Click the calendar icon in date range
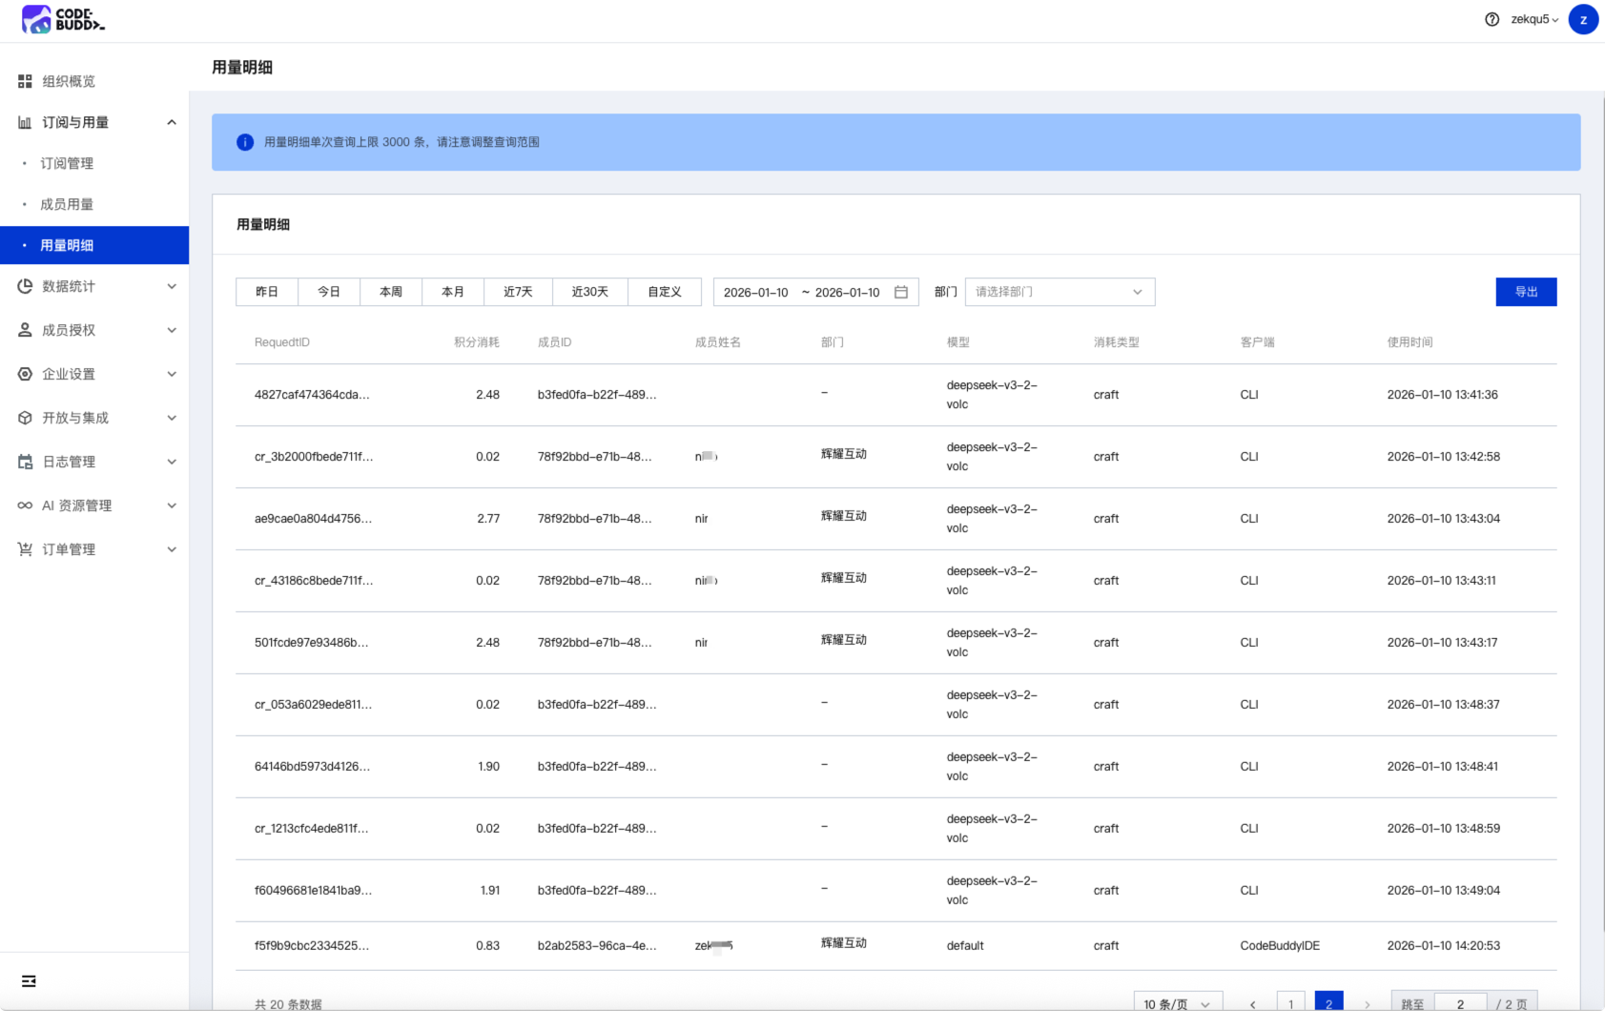Screen dimensions: 1605x1011 point(900,292)
